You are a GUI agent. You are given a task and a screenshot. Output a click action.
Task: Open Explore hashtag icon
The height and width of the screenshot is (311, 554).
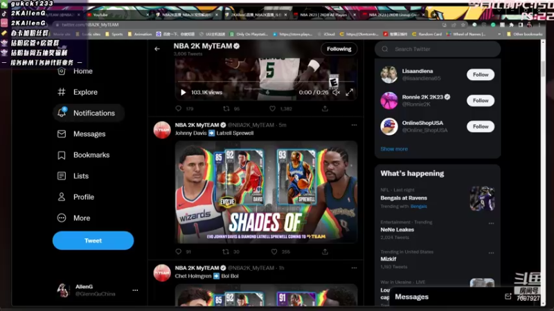(x=62, y=92)
